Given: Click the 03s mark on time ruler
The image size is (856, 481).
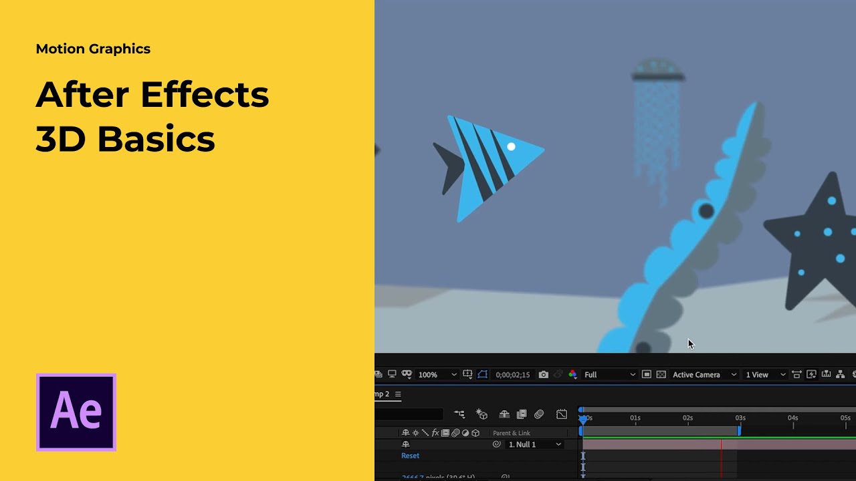Looking at the screenshot, I should coord(740,418).
